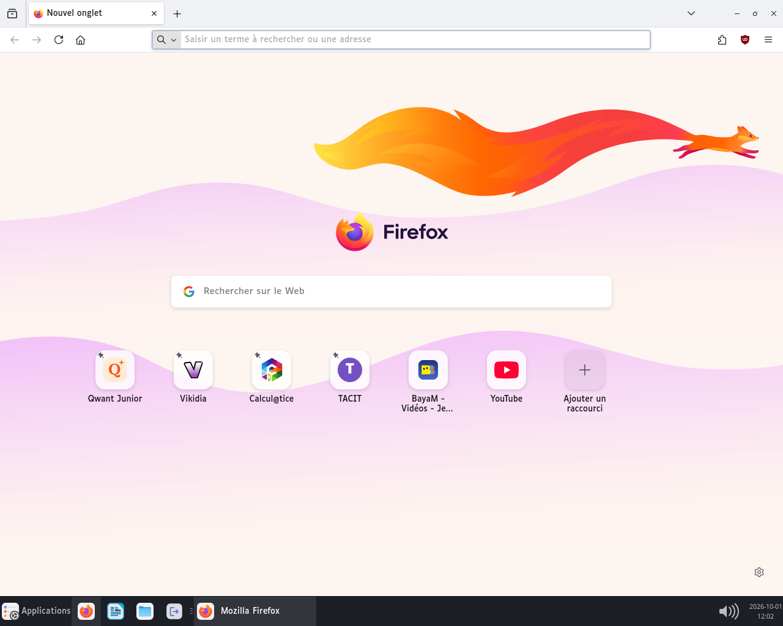Select the Nouvel onglet tab
The width and height of the screenshot is (783, 626).
[x=96, y=13]
